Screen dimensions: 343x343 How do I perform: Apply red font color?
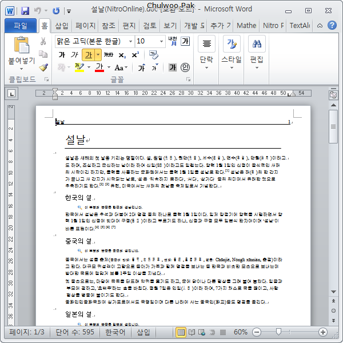point(99,67)
